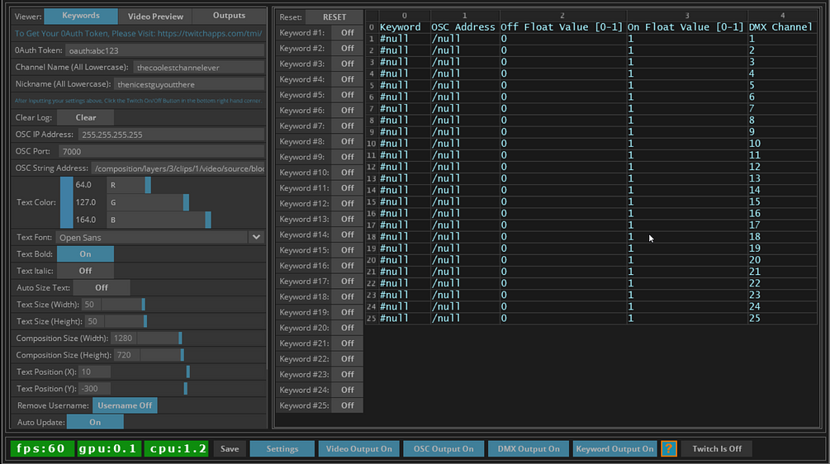Select the #null Keyword cell in row 20

point(404,260)
